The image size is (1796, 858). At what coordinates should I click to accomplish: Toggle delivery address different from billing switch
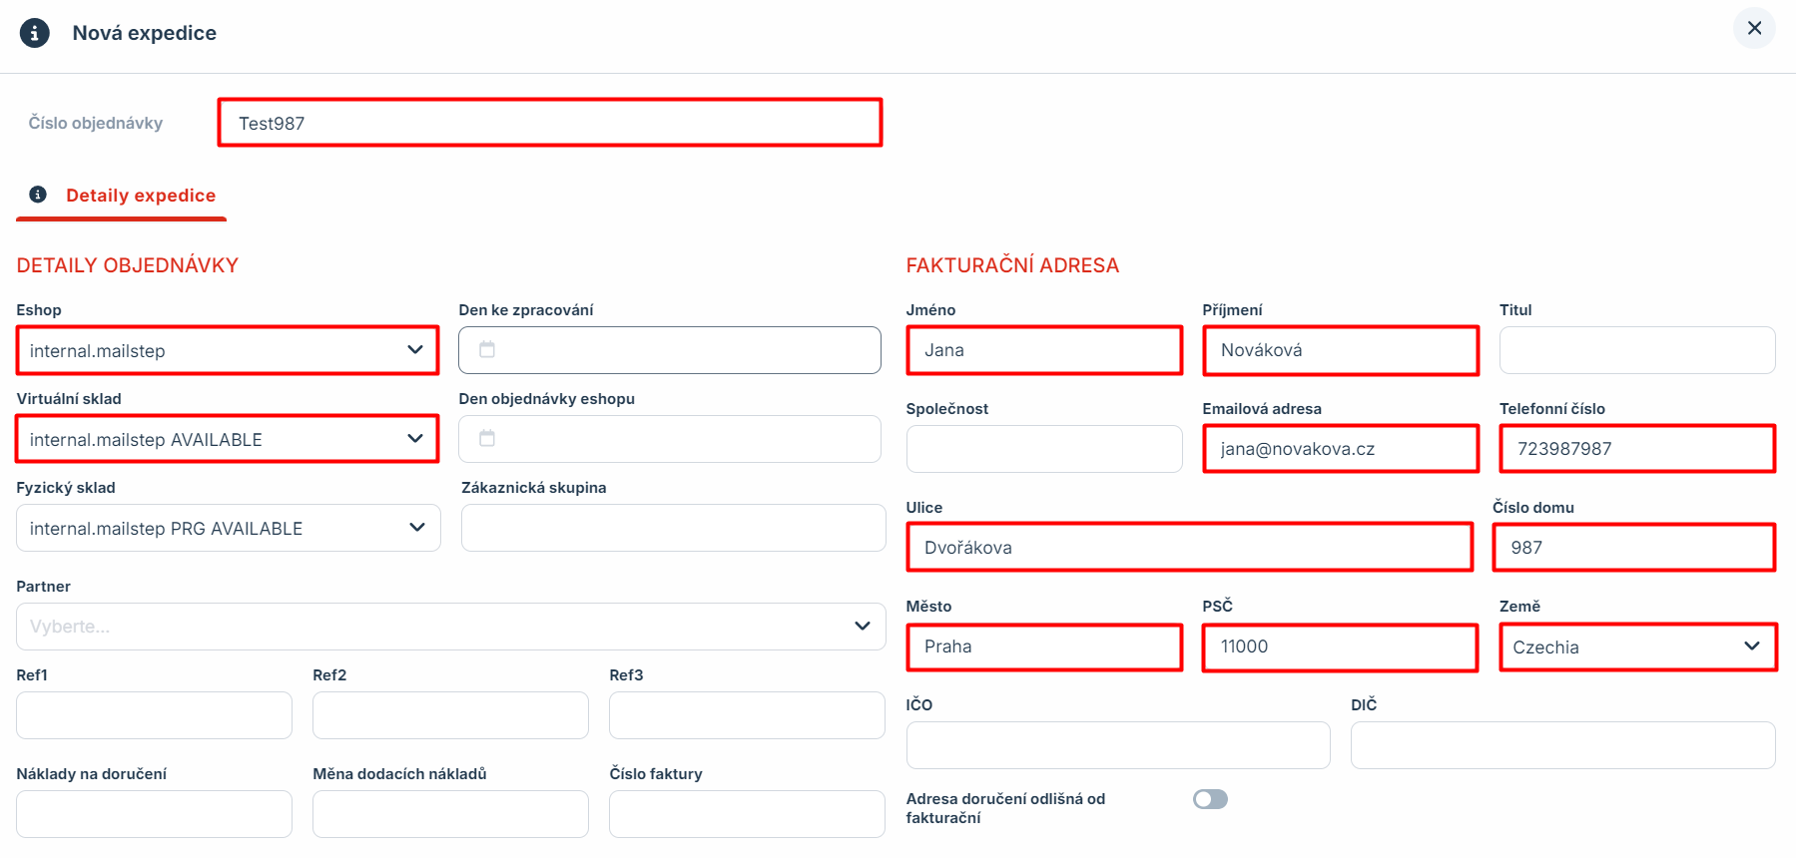pos(1210,799)
